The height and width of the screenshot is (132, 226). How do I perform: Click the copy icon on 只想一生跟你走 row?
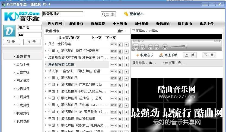tap(120, 45)
